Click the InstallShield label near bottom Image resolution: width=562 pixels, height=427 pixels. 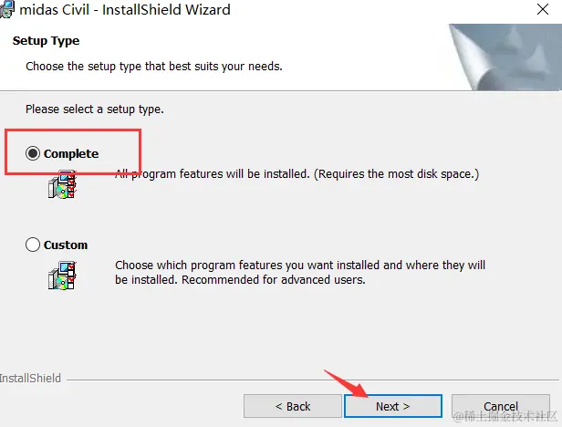click(30, 379)
